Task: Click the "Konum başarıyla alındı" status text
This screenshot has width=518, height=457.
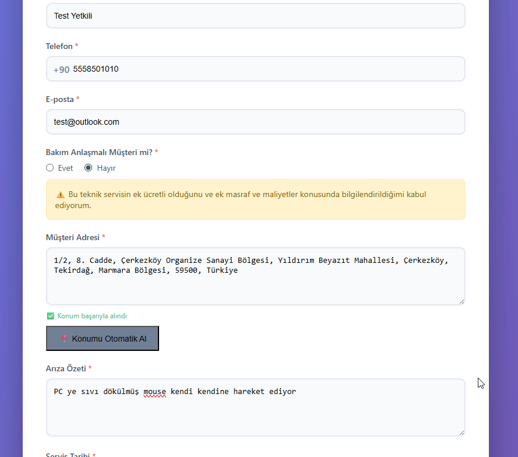Action: point(92,316)
